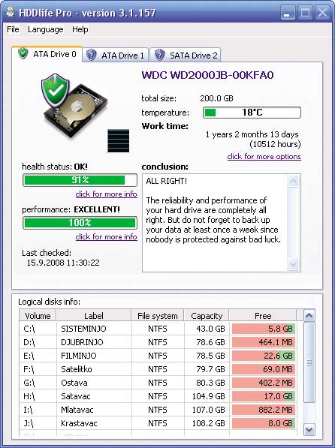
Task: Open the File menu
Action: (13, 29)
